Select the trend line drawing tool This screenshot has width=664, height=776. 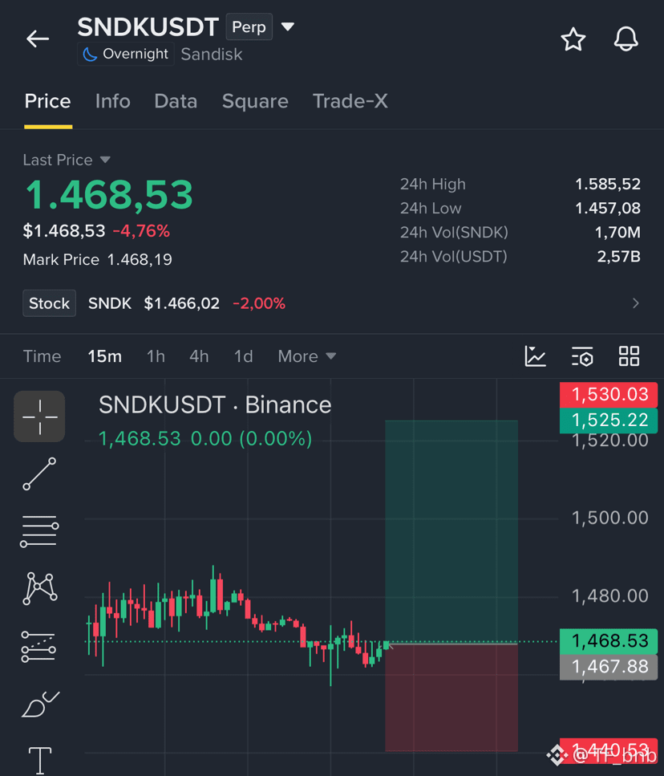pyautogui.click(x=39, y=474)
